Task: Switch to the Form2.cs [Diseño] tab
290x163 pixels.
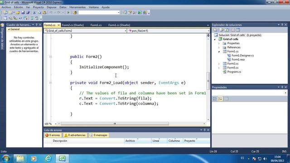Action: pos(72,25)
